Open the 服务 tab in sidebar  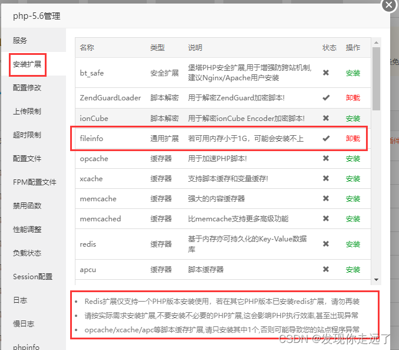pyautogui.click(x=34, y=40)
